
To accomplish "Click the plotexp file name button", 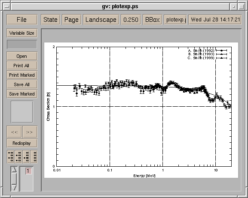I will [175, 20].
